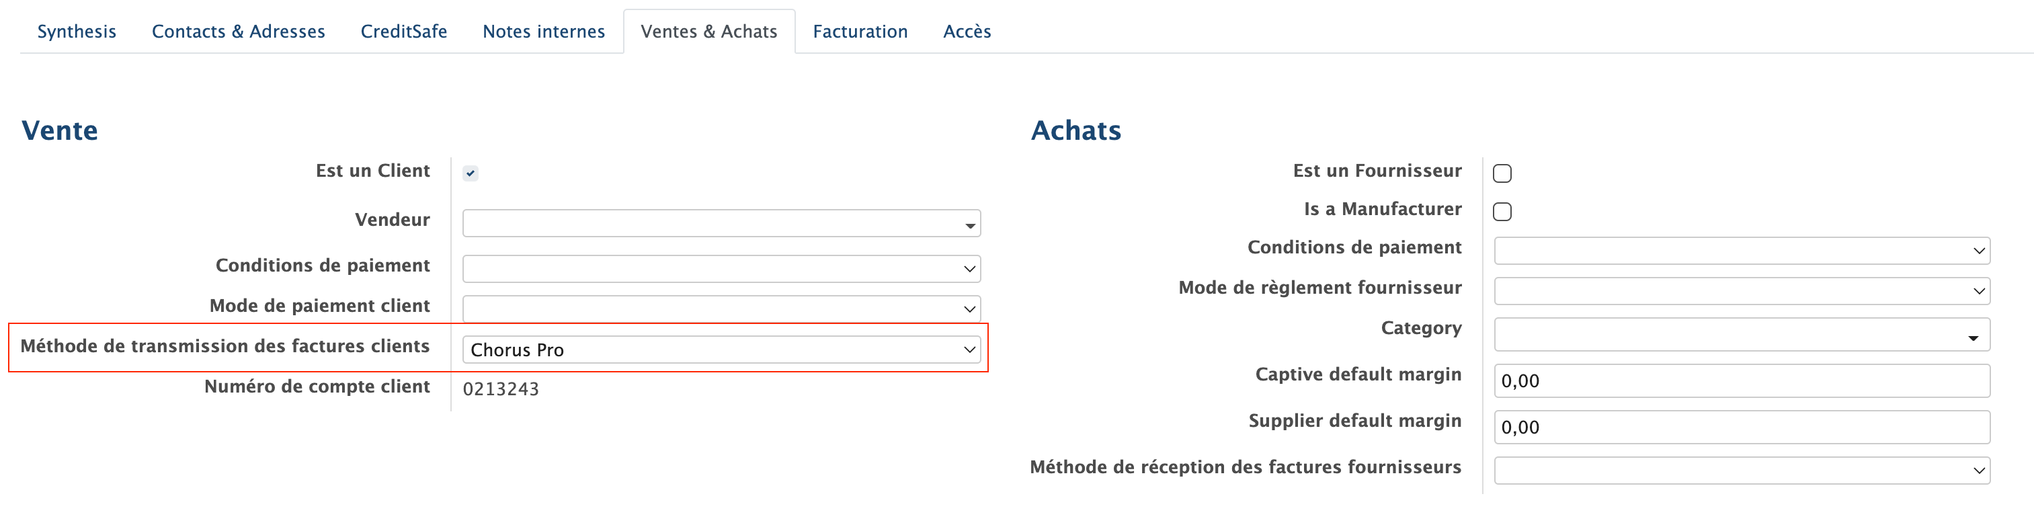
Task: Change the Chorus Pro transmission method
Action: (721, 350)
